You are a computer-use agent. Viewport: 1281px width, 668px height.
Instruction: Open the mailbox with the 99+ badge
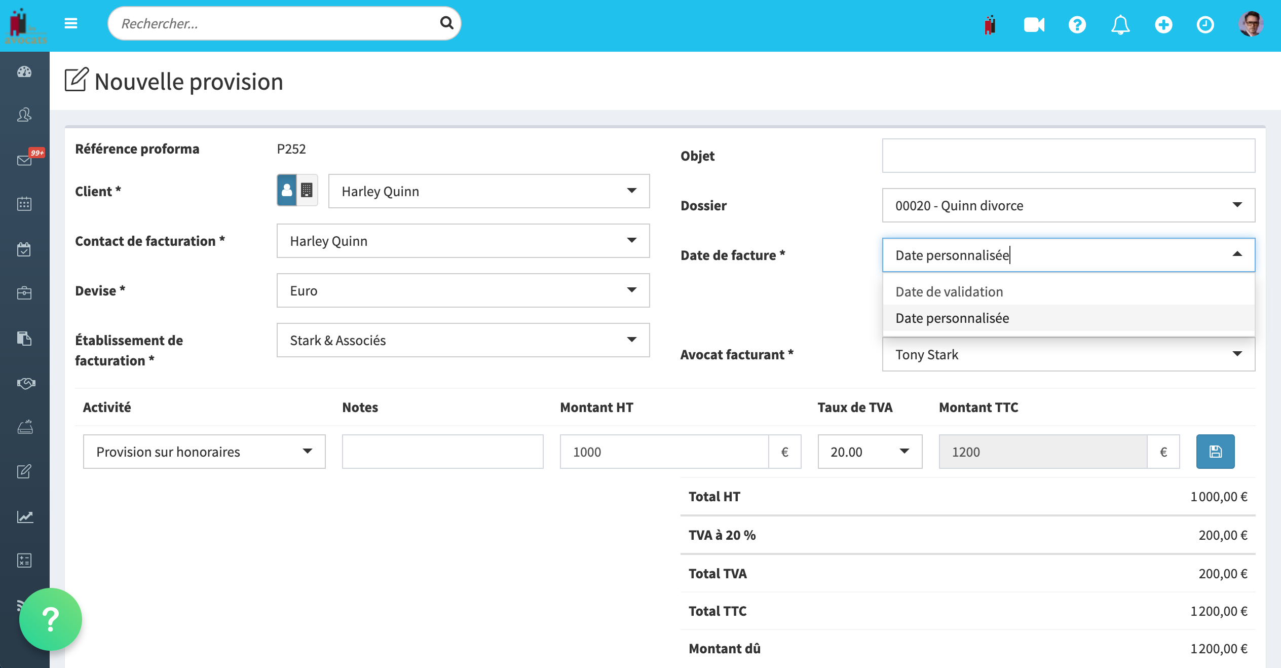click(x=24, y=160)
